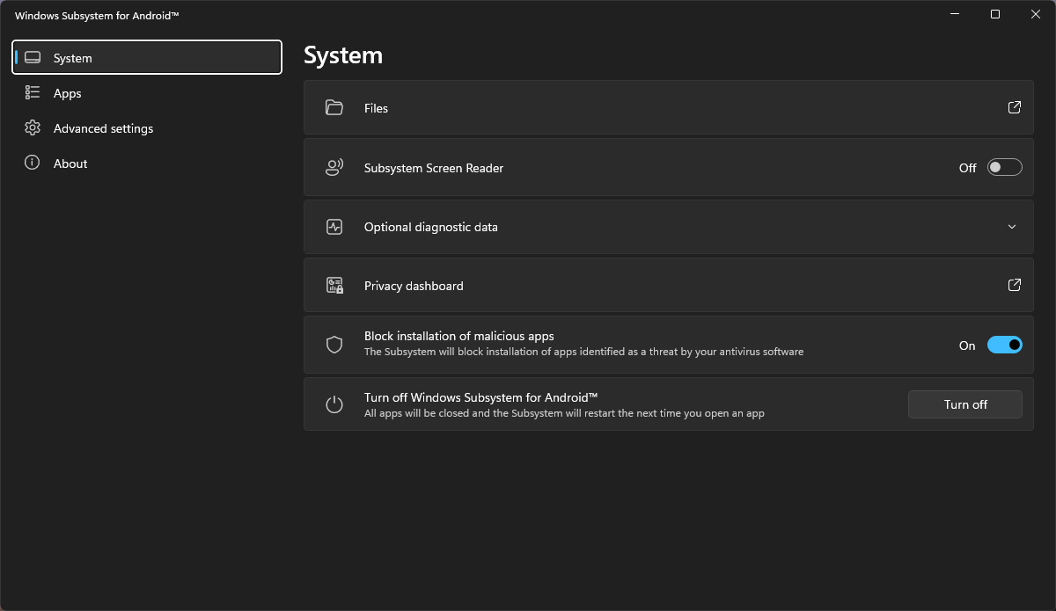
Task: Open Privacy dashboard external link icon
Action: pyautogui.click(x=1014, y=285)
